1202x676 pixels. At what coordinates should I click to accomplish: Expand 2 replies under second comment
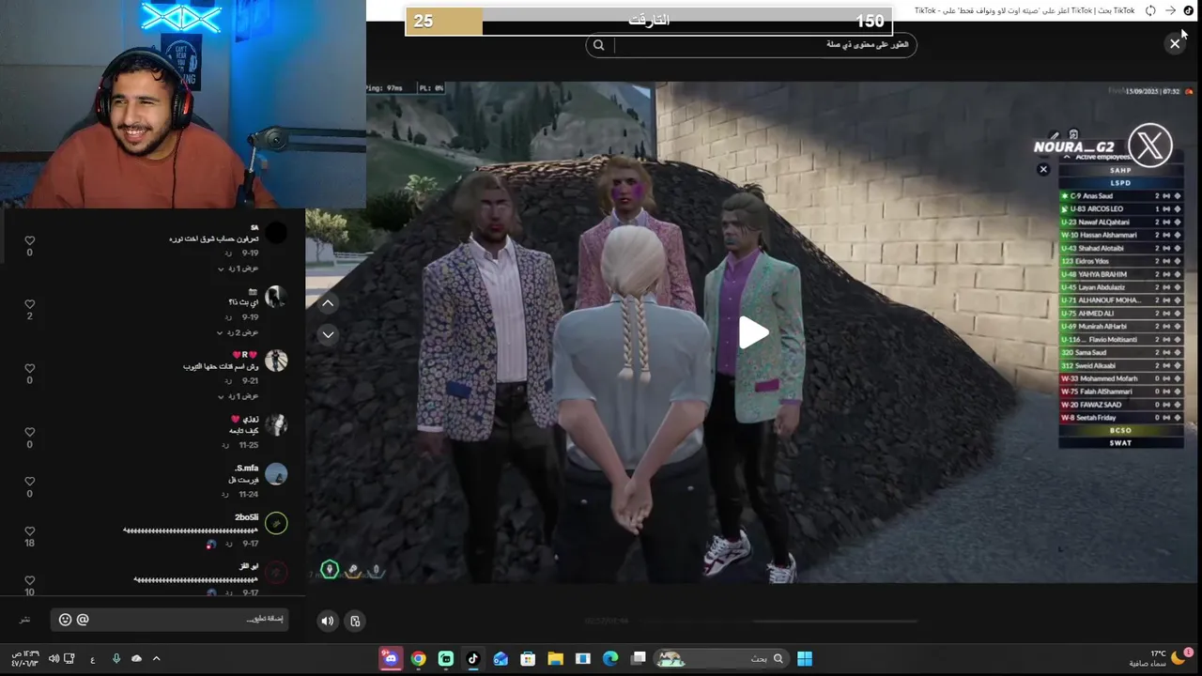click(238, 332)
